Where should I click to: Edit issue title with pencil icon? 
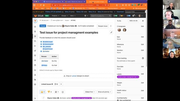coord(111,33)
